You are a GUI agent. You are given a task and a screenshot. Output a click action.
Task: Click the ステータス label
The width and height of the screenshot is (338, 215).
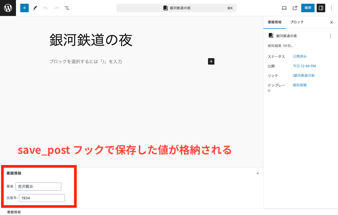(276, 57)
